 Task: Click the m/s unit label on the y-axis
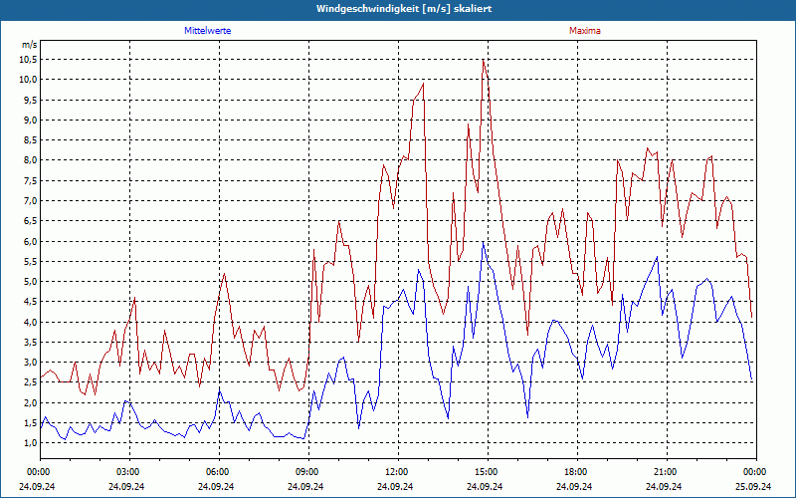(30, 45)
